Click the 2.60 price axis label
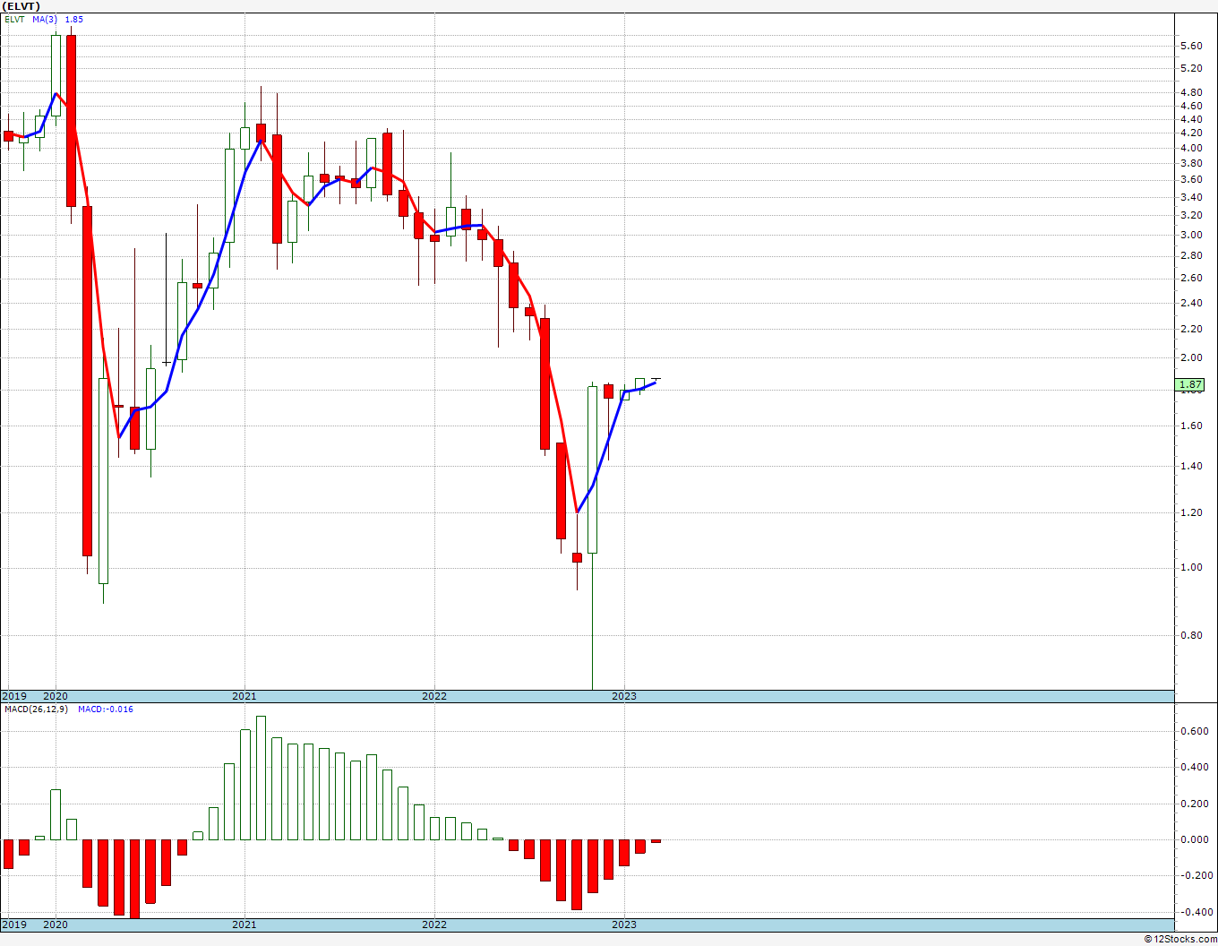 1191,278
